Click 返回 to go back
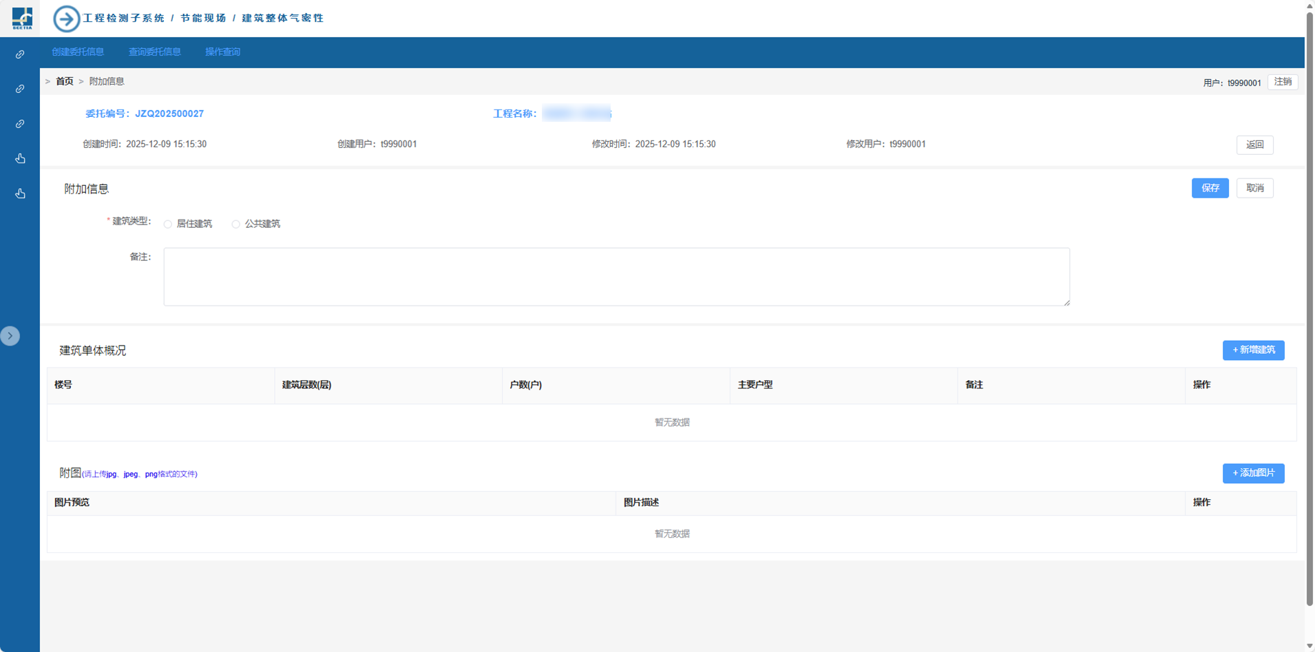 (x=1254, y=145)
